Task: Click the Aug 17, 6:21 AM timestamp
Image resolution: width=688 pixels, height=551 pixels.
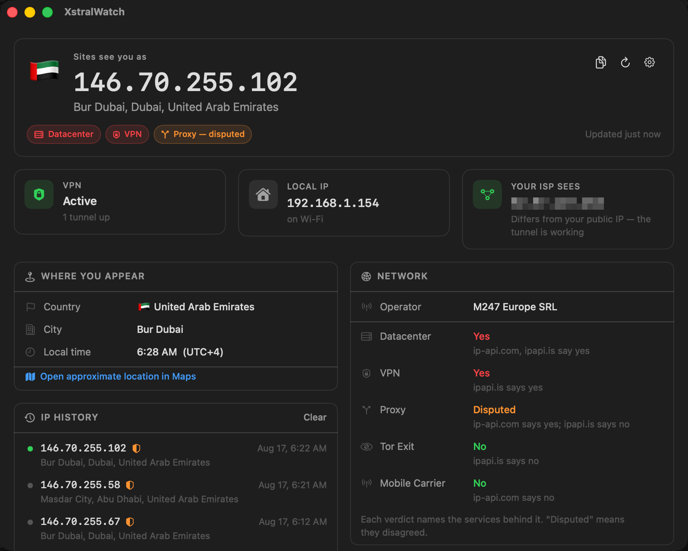Action: (x=293, y=485)
